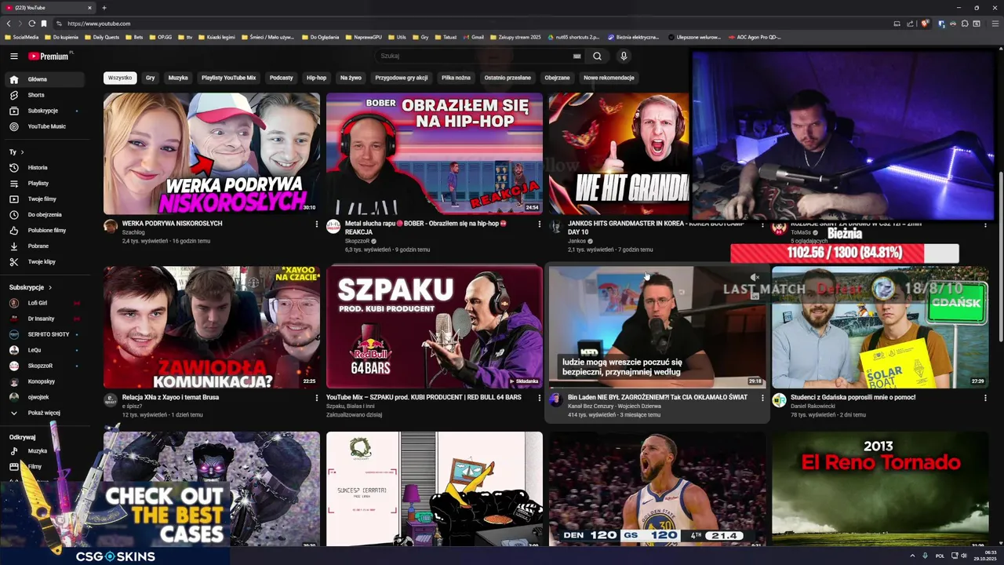
Task: Click the browser back arrow
Action: pyautogui.click(x=9, y=24)
